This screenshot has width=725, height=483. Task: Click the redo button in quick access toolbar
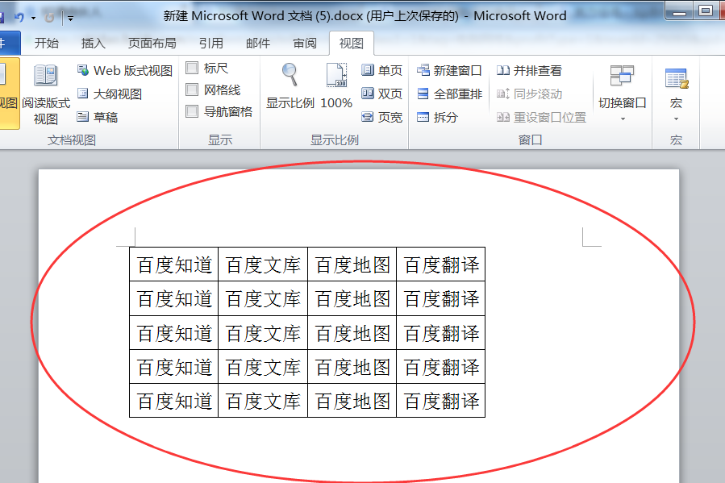(x=49, y=18)
